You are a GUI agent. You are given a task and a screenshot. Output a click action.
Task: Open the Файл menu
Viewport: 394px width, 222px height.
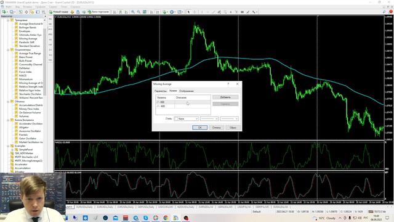[x=9, y=7]
